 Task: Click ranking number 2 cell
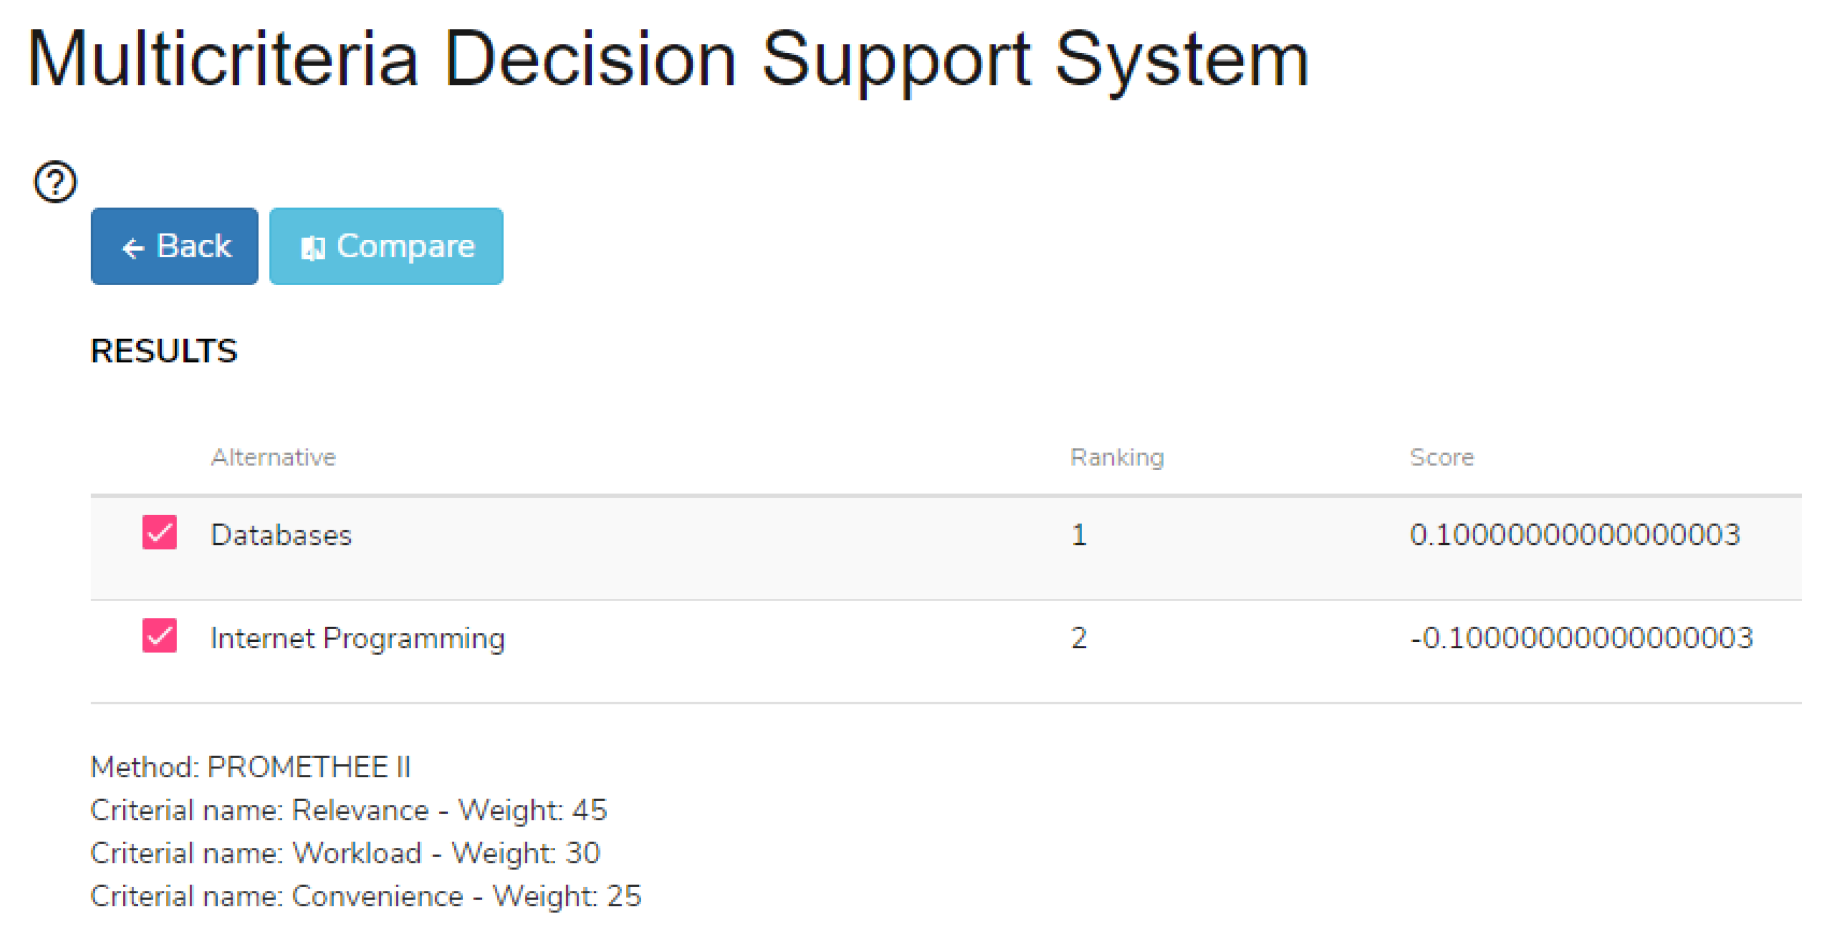1078,638
